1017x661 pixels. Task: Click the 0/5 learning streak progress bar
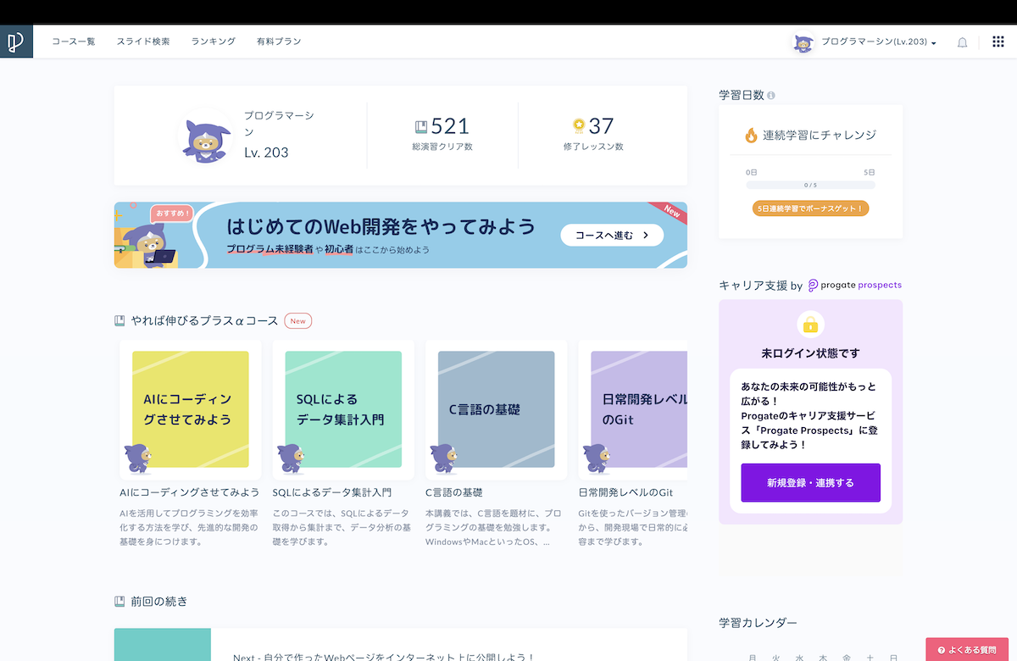(x=810, y=183)
